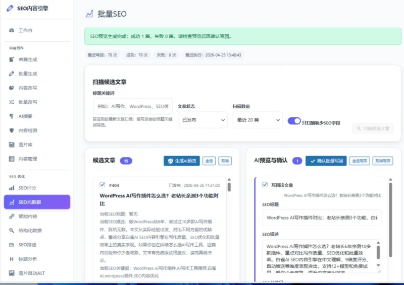The height and width of the screenshot is (285, 404).
Task: Open the 标题分析 heading icon
Action: 12,259
